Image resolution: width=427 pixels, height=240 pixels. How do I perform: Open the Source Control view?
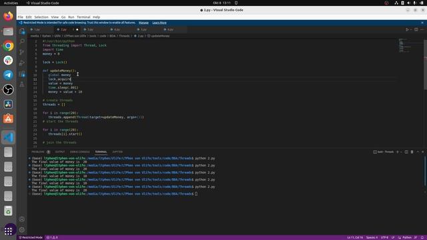pyautogui.click(x=22, y=52)
